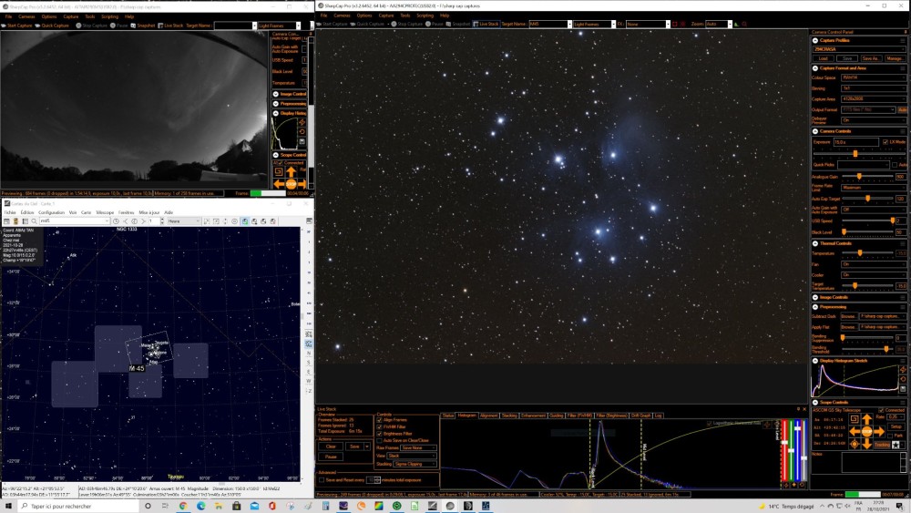Open the Scripting menu in main SharpCap

[x=425, y=15]
